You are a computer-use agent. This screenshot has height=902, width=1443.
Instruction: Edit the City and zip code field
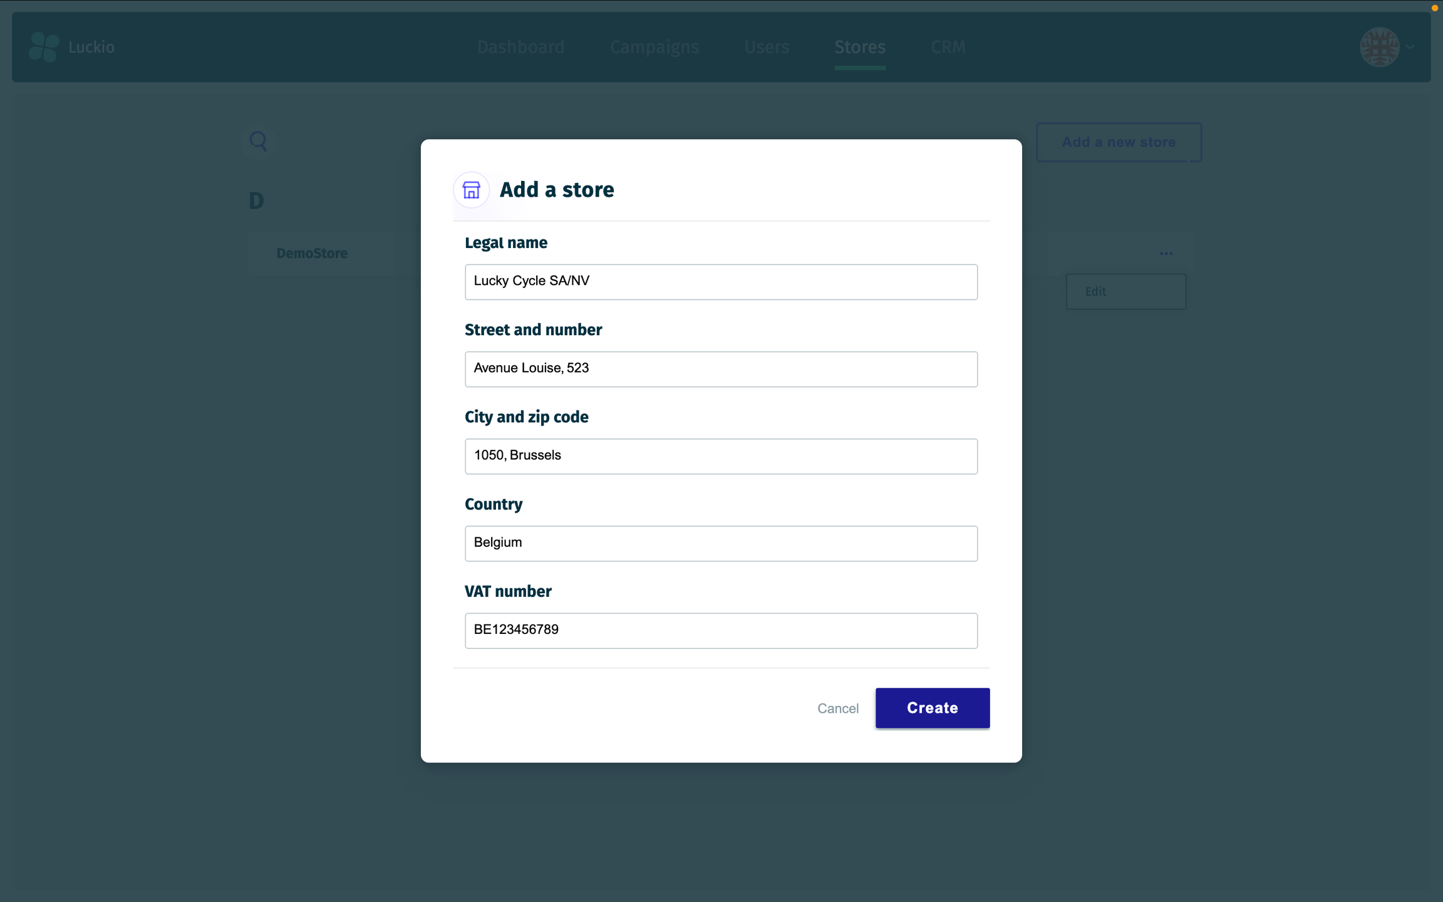tap(721, 456)
